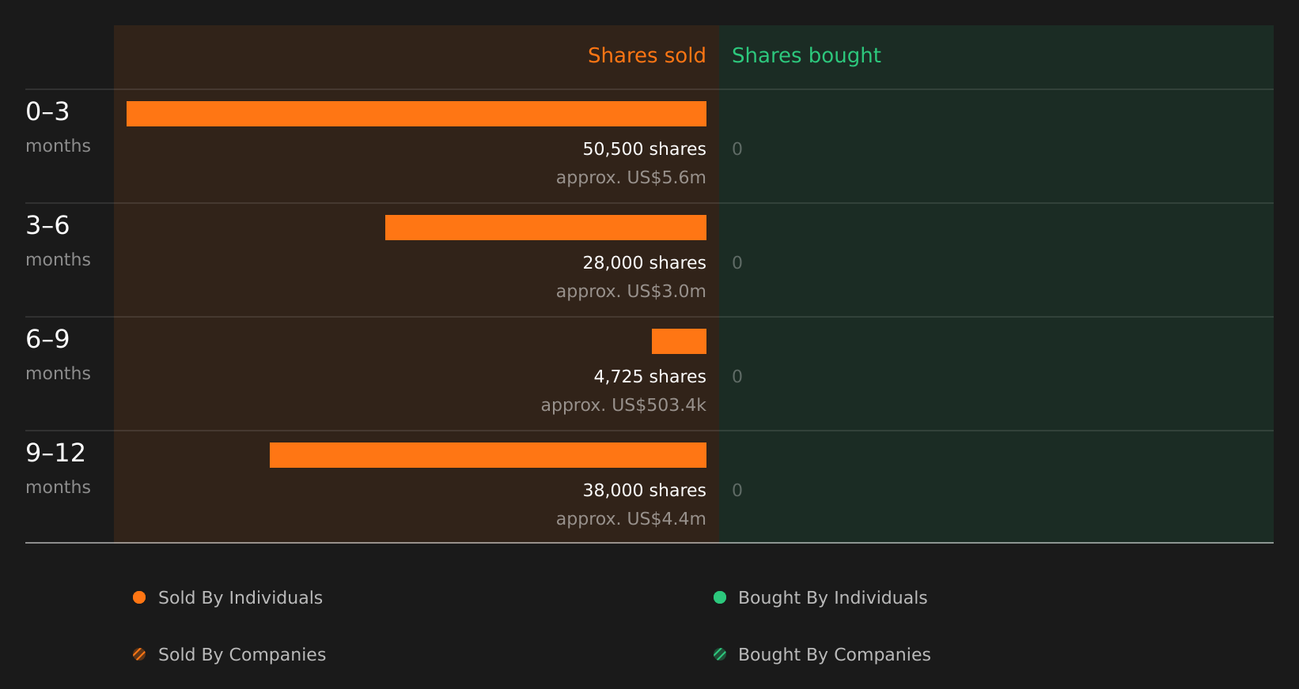Click the approx. US$503.4k value

pos(623,405)
